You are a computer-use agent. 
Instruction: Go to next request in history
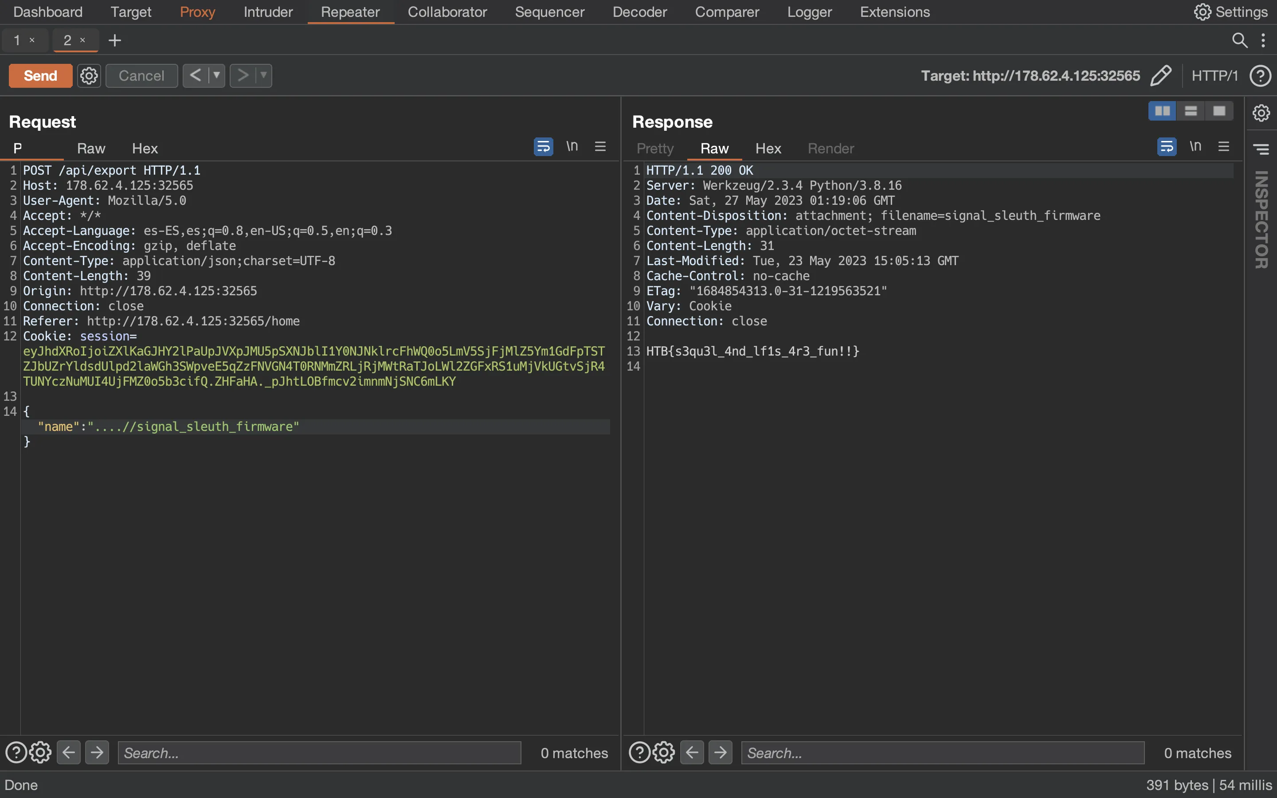242,75
